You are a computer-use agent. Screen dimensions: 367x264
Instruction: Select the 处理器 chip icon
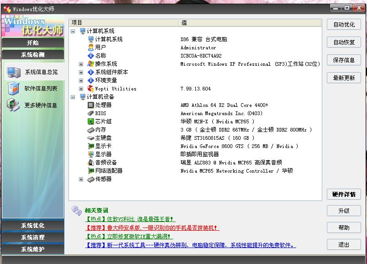point(91,105)
